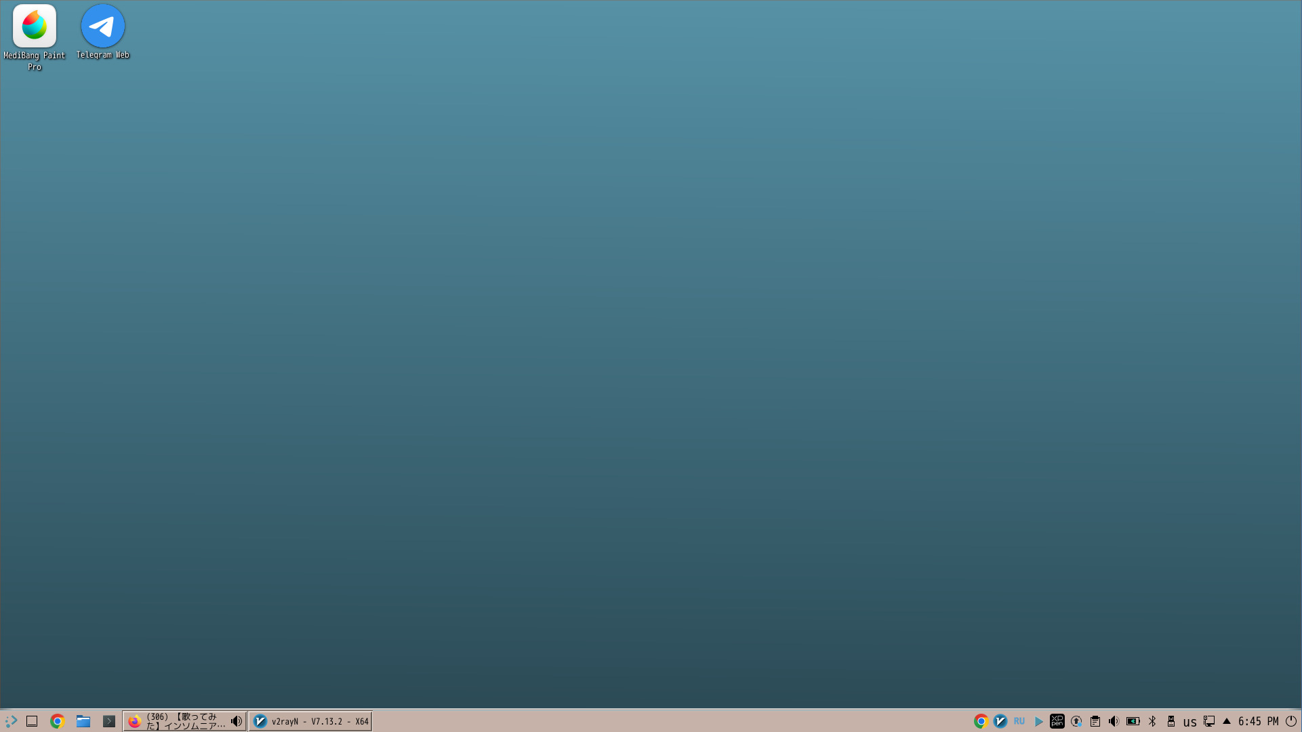The height and width of the screenshot is (732, 1302).
Task: Click the Chrome system tray icon
Action: pos(981,721)
